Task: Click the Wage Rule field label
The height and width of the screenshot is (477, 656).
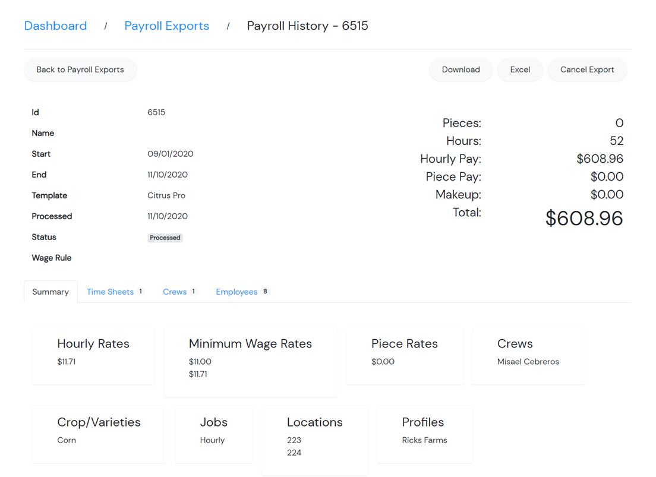Action: click(x=52, y=258)
